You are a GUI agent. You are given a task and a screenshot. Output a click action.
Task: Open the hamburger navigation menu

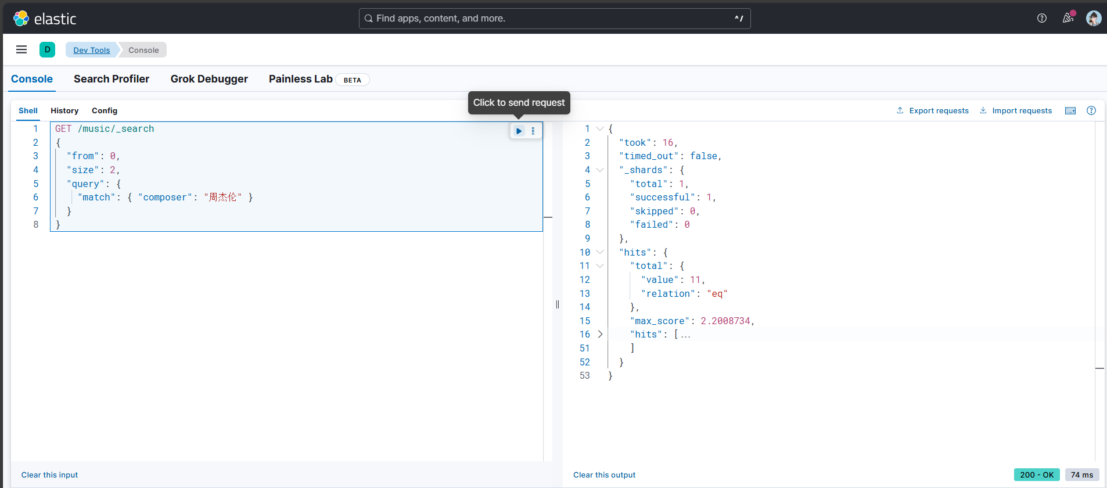pos(21,50)
